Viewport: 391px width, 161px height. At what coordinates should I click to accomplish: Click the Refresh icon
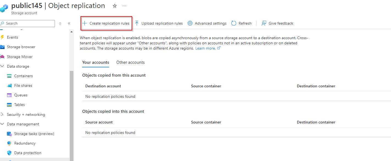pos(234,23)
